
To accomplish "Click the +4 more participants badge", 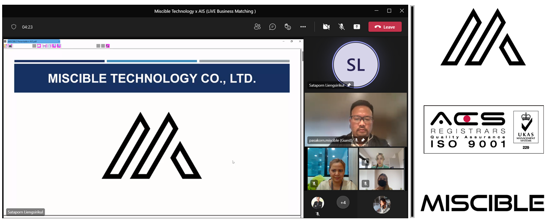I will click(x=343, y=202).
